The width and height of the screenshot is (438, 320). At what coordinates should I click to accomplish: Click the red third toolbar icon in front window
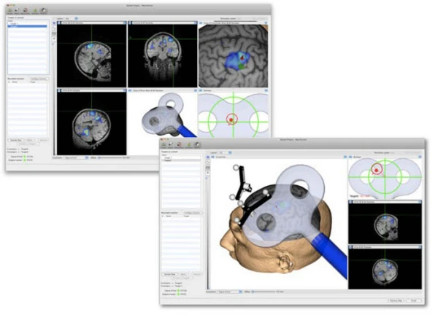(180, 144)
